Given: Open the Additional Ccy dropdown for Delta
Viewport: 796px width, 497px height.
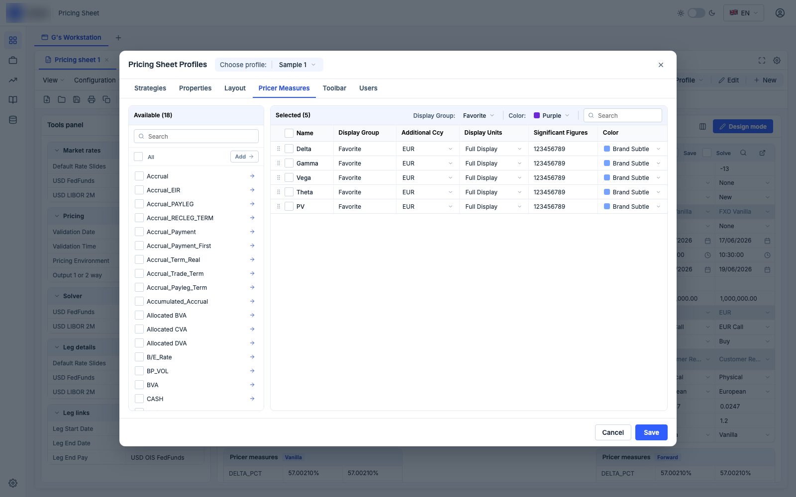Looking at the screenshot, I should tap(427, 149).
